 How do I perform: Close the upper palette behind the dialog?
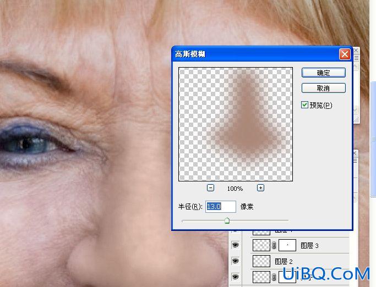(356, 51)
